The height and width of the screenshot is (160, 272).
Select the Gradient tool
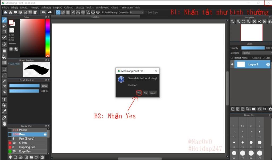4,63
